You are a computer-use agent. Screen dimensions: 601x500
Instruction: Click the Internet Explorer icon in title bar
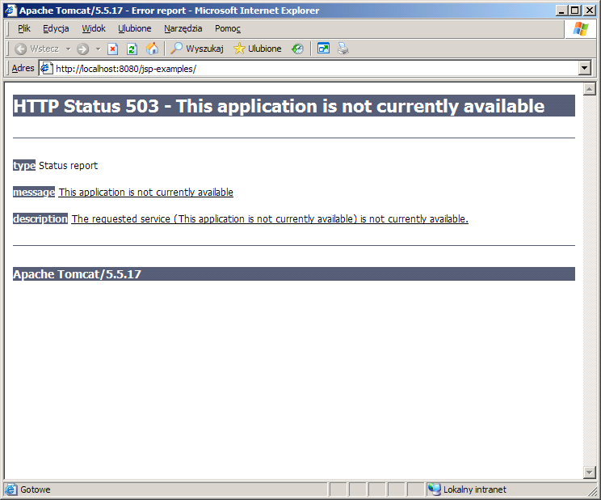pos(11,11)
